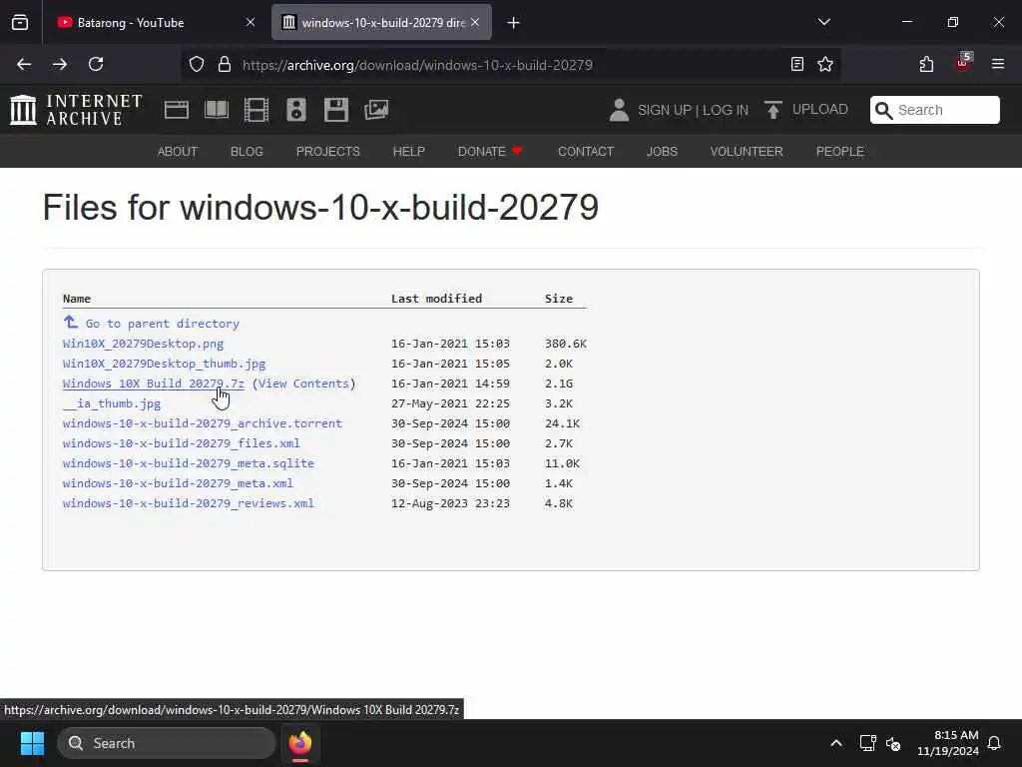Open the Video film icon
Image resolution: width=1022 pixels, height=767 pixels.
click(256, 110)
